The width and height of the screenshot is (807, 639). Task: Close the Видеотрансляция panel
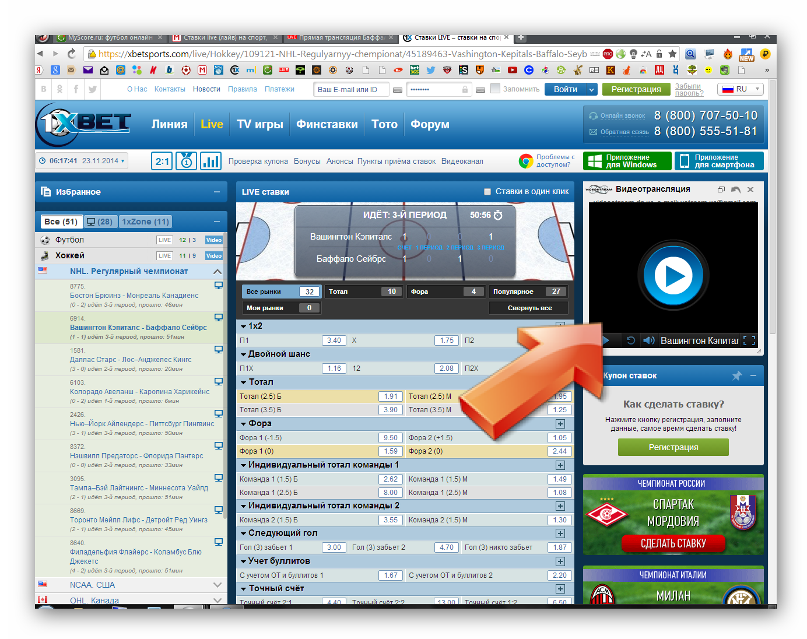click(750, 189)
